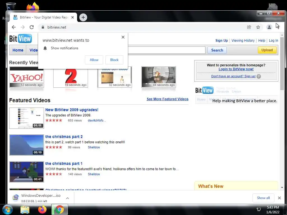This screenshot has height=215, width=287.
Task: Open the Help link in header
Action: point(261,41)
